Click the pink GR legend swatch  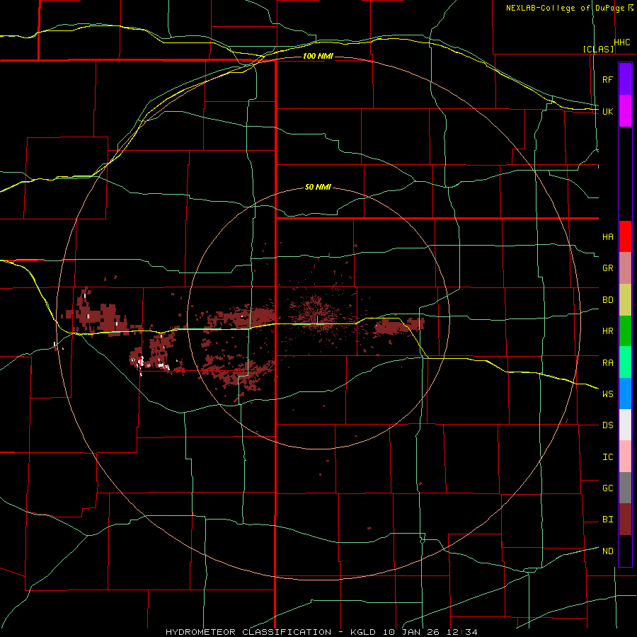tap(625, 268)
